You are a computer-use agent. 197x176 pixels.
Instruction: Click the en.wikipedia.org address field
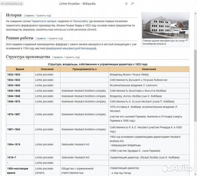(x=12, y=4)
